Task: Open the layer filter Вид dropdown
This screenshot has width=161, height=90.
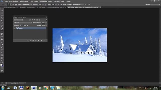Action: point(19,20)
